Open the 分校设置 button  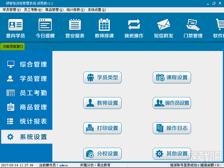pos(102,153)
